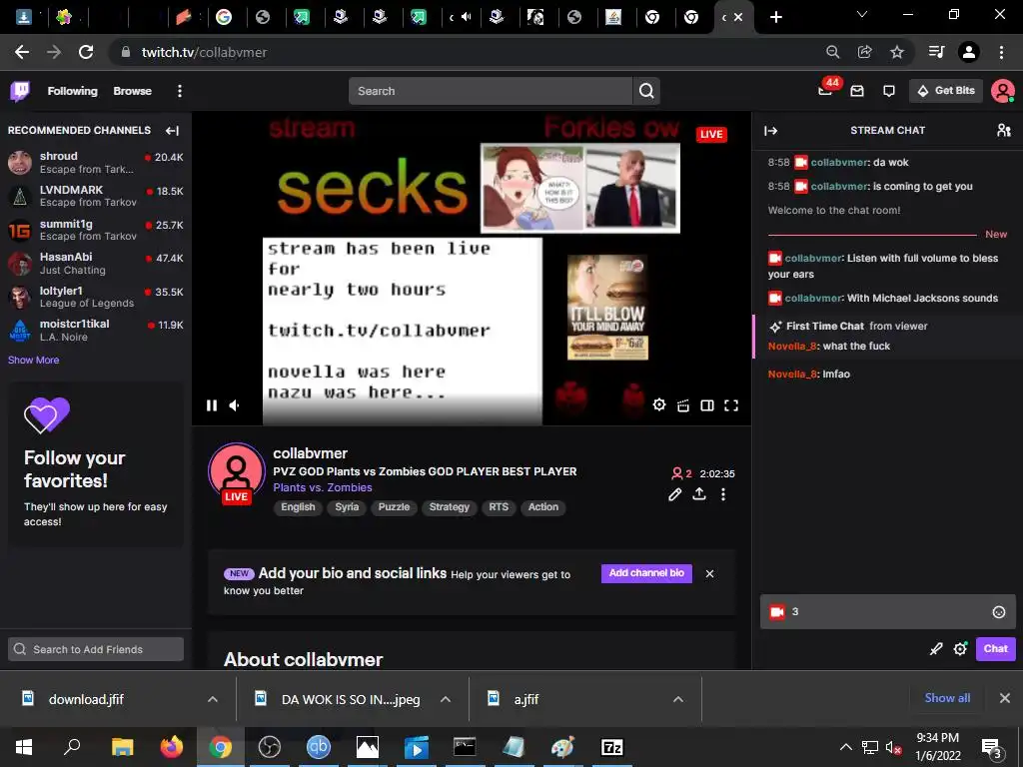Click the Browse nav tab
This screenshot has height=767, width=1023.
pyautogui.click(x=133, y=91)
